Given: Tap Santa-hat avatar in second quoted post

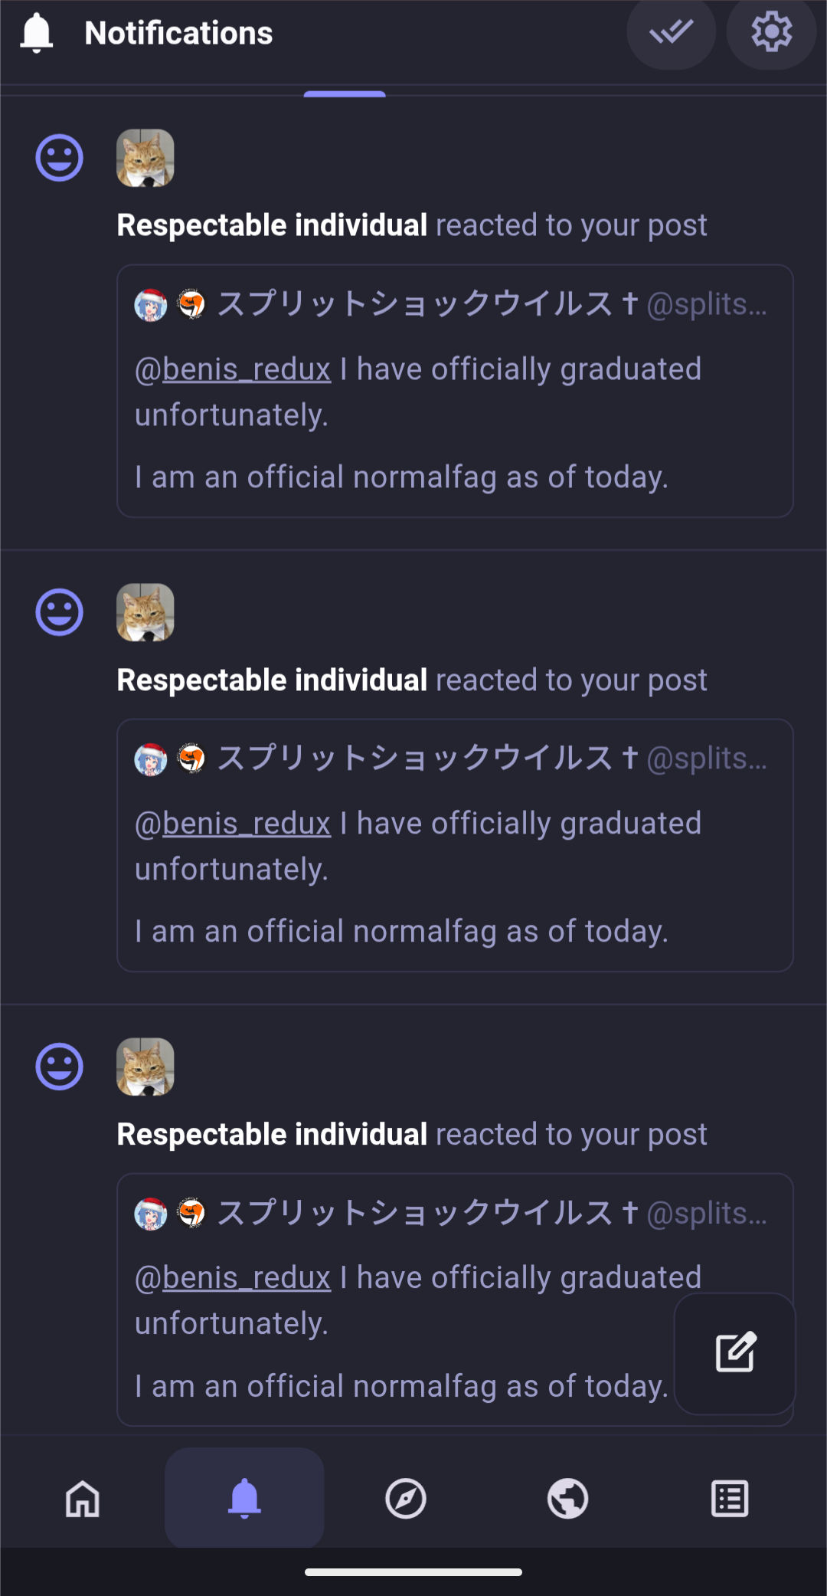Looking at the screenshot, I should (x=151, y=759).
